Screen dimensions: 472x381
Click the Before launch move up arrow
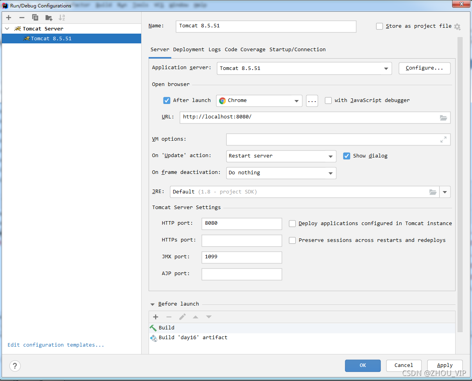pyautogui.click(x=196, y=317)
